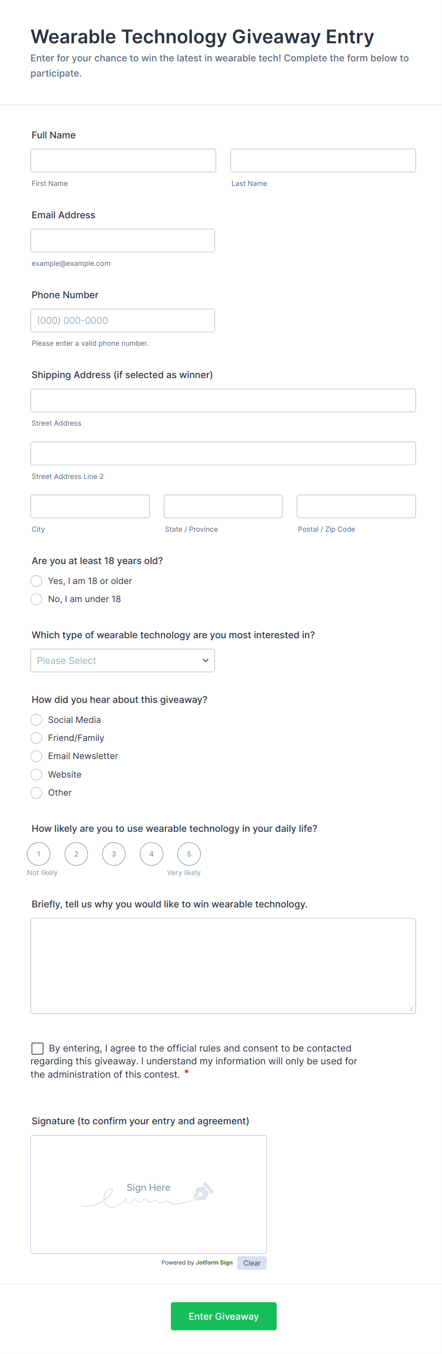Rate likelihood as 1 (Not likely)
Image resolution: width=442 pixels, height=1354 pixels.
(38, 854)
